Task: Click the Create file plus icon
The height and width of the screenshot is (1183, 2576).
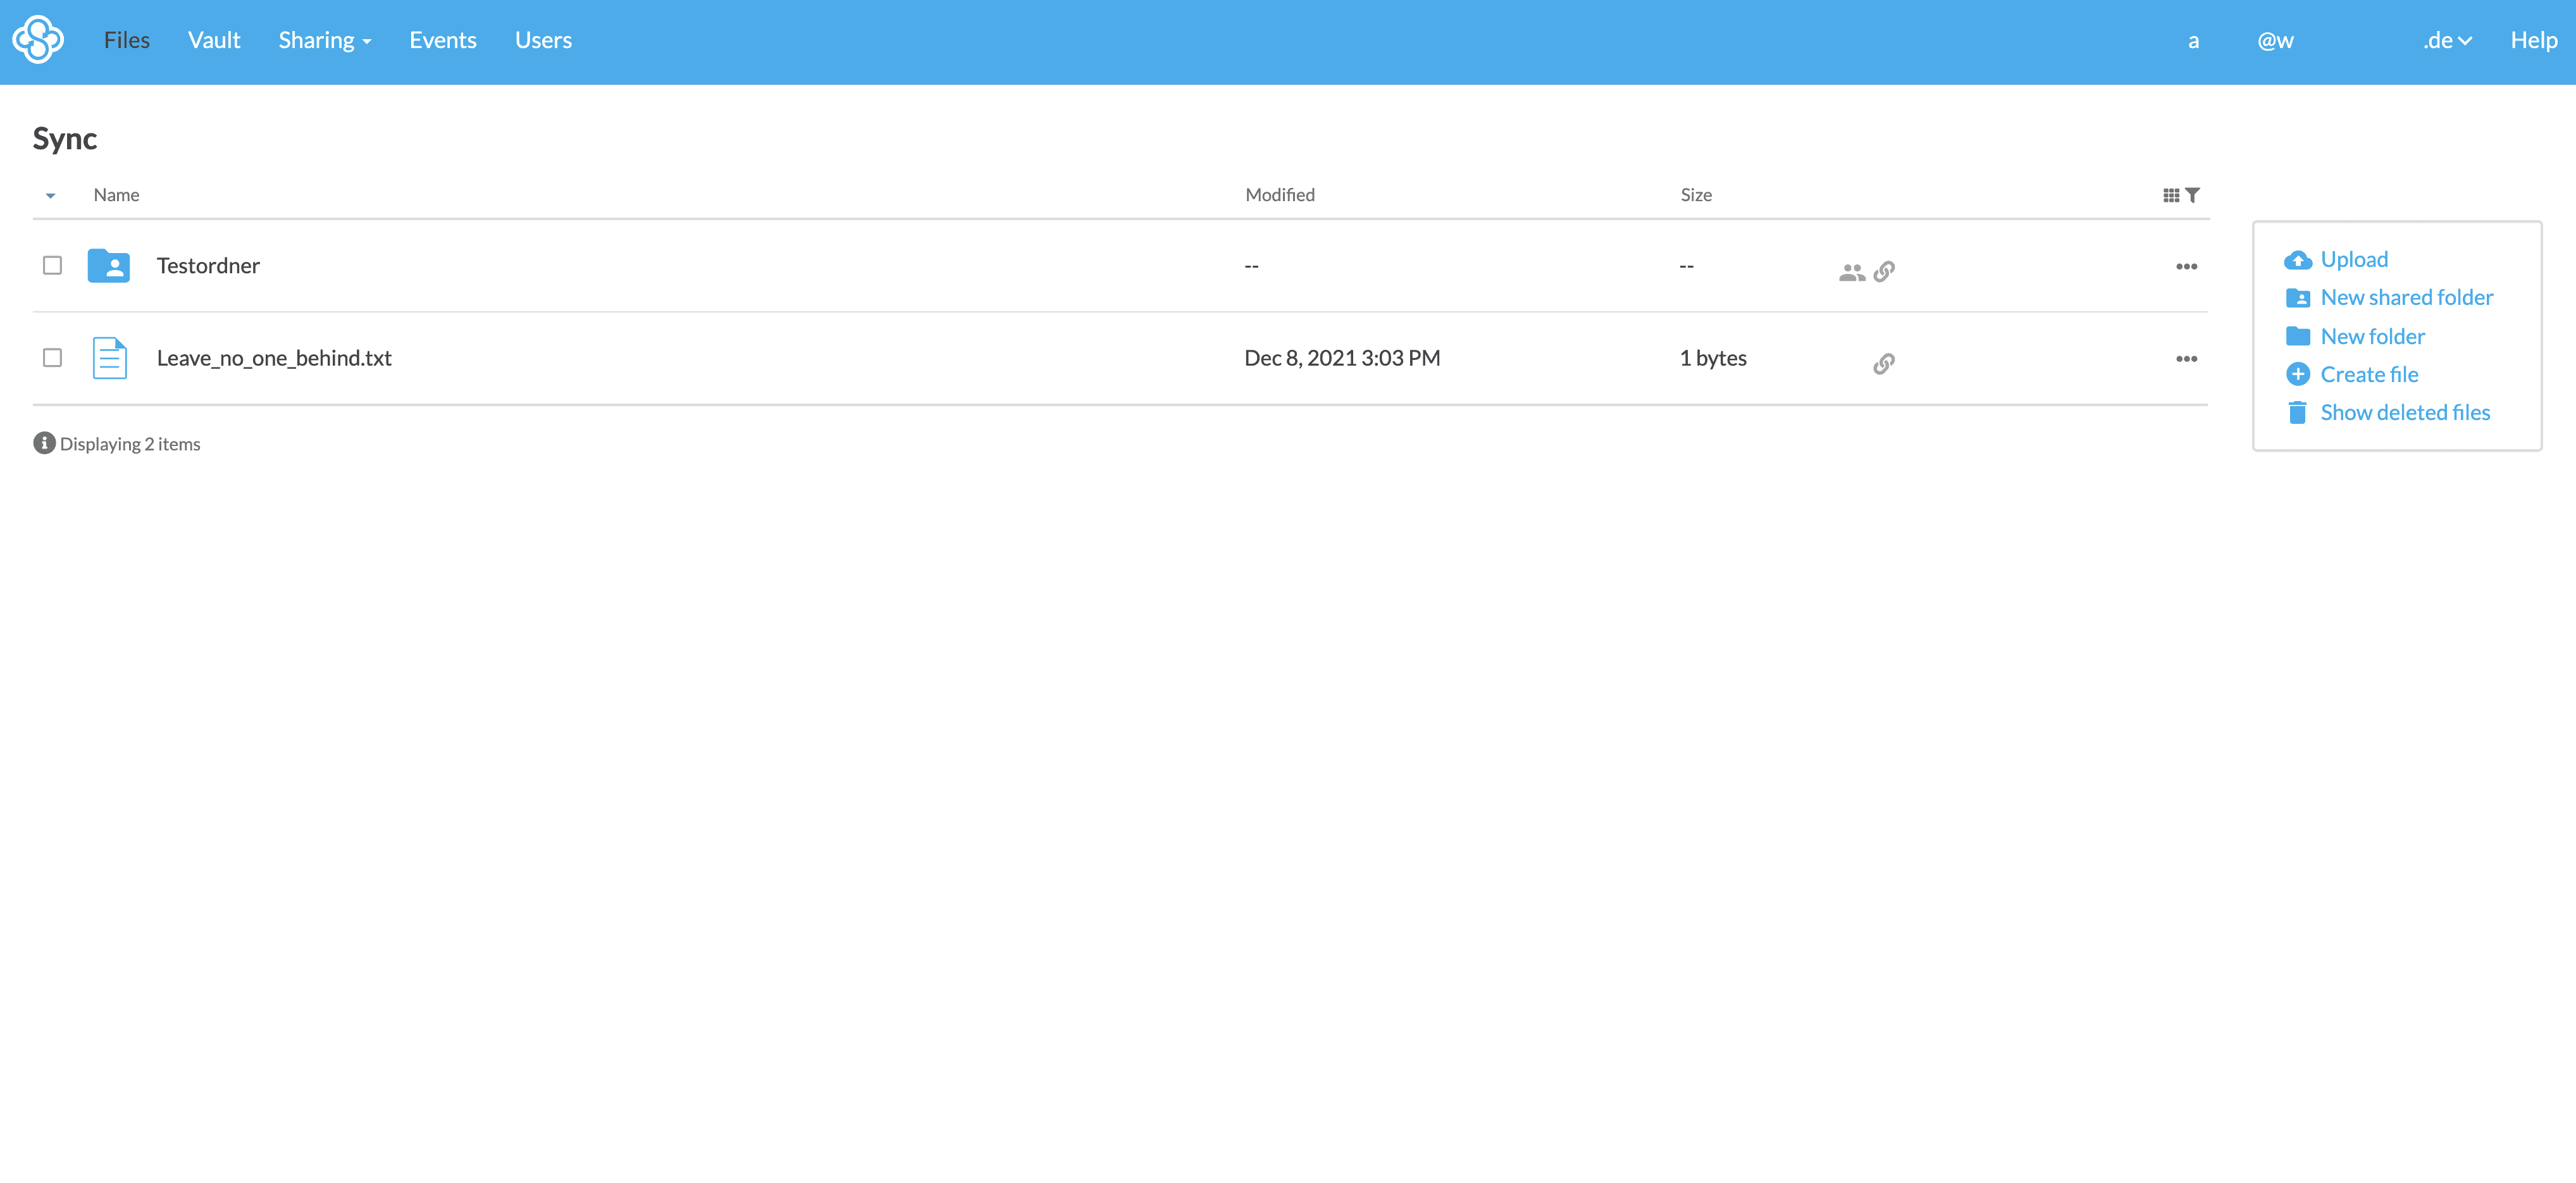Action: (2298, 374)
